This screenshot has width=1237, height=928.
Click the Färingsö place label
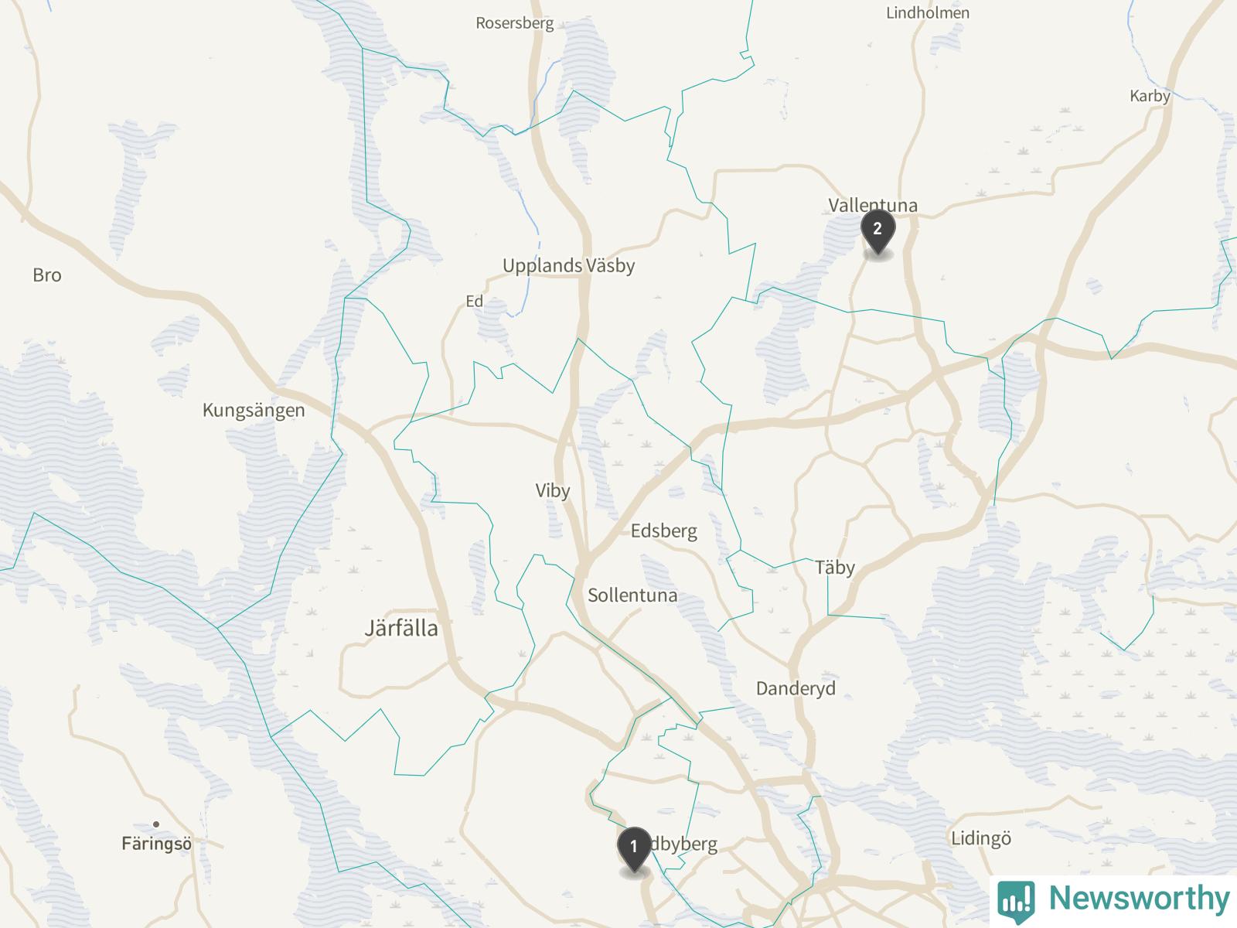[156, 844]
